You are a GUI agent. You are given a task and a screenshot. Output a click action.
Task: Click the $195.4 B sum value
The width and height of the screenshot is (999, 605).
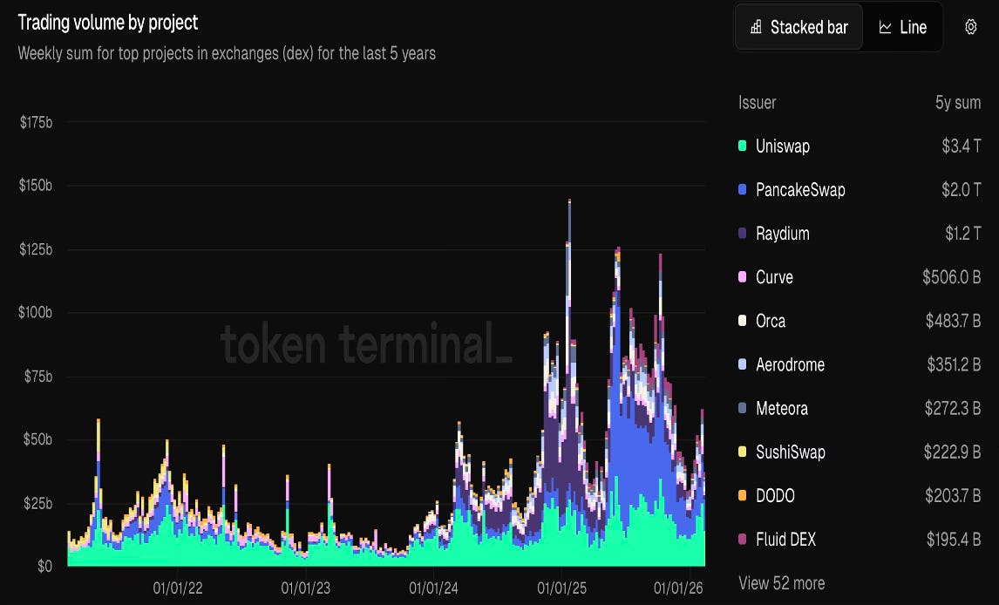point(954,540)
